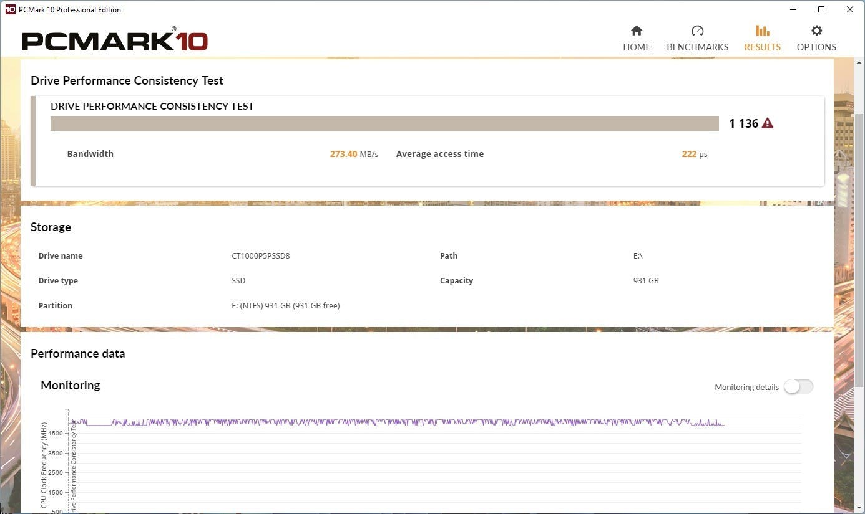Screen dimensions: 865x514
Task: Click the Home house icon
Action: coord(637,31)
